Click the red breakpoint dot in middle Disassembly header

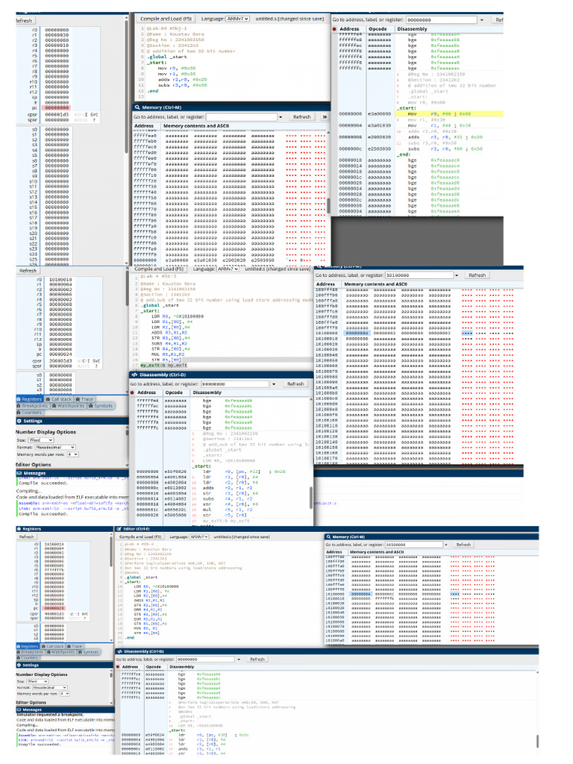click(x=132, y=392)
